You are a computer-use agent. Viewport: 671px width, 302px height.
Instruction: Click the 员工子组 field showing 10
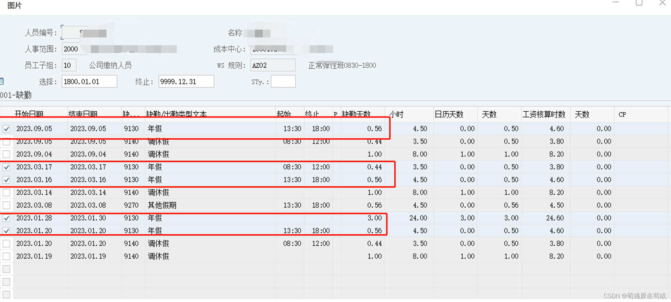click(x=69, y=65)
